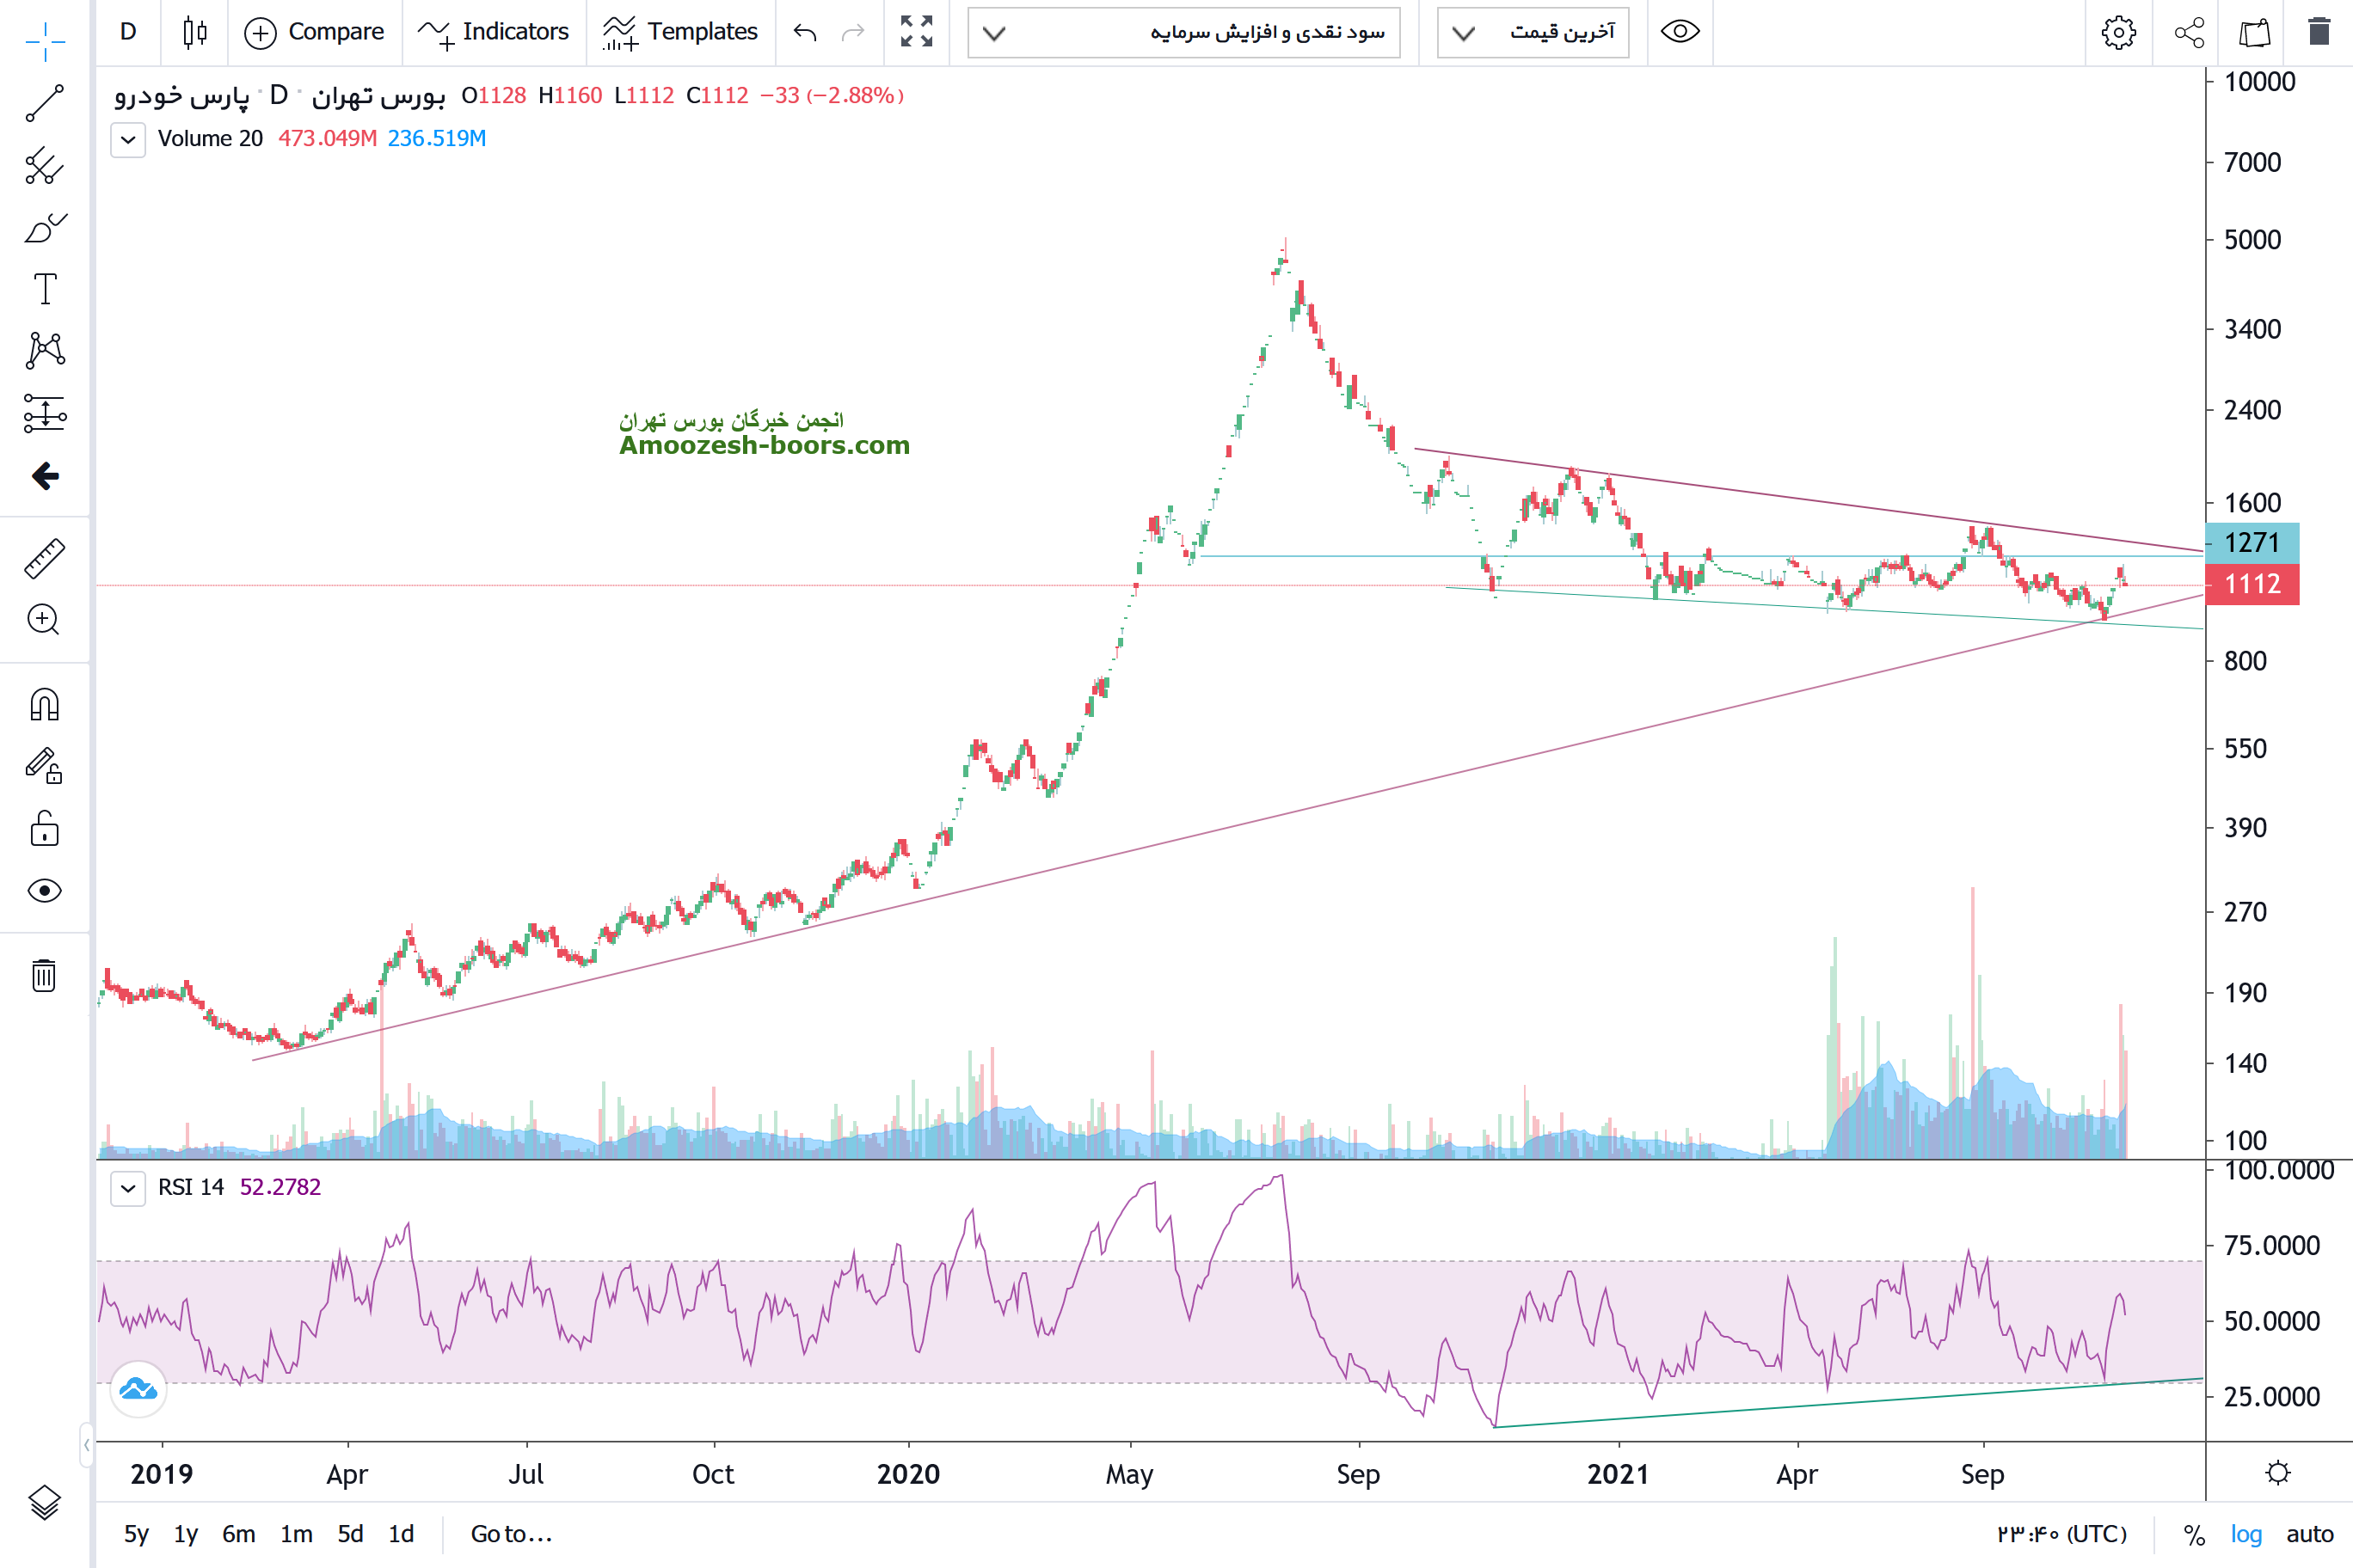
Task: Click the Compare button
Action: click(314, 32)
